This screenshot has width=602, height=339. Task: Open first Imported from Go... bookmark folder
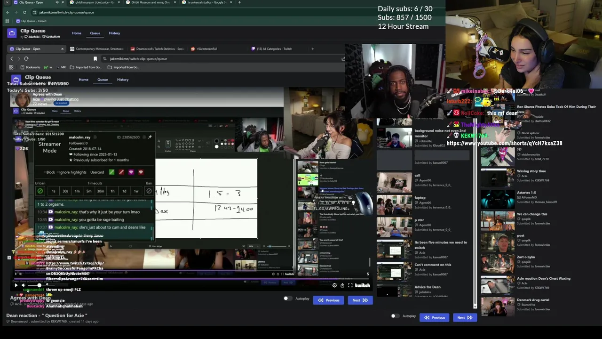tap(86, 67)
